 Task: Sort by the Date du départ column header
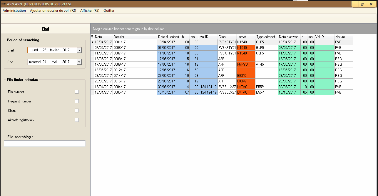(x=169, y=37)
